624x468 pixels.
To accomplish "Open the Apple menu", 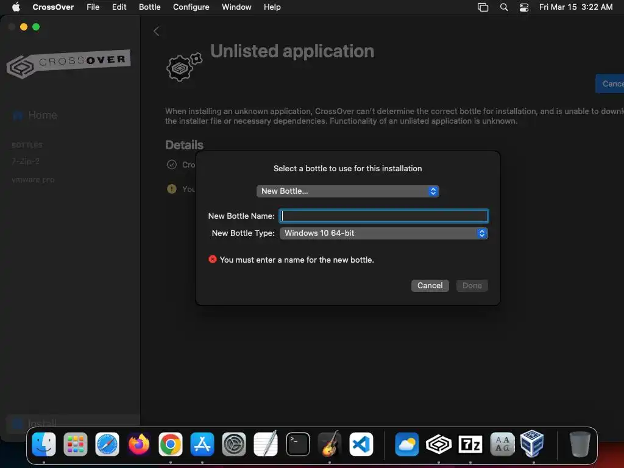I will tap(16, 7).
